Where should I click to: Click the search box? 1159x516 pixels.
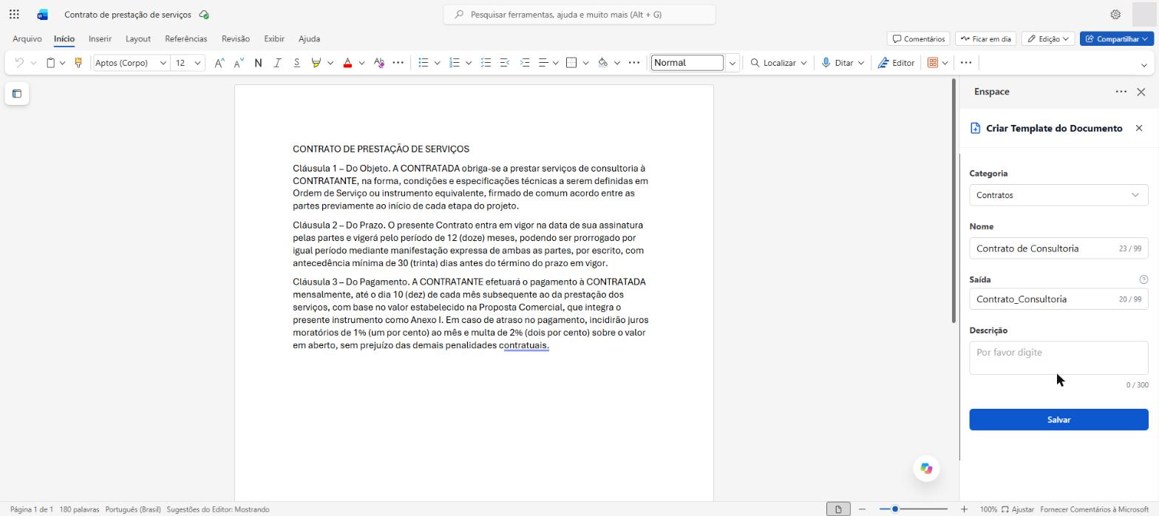[579, 15]
